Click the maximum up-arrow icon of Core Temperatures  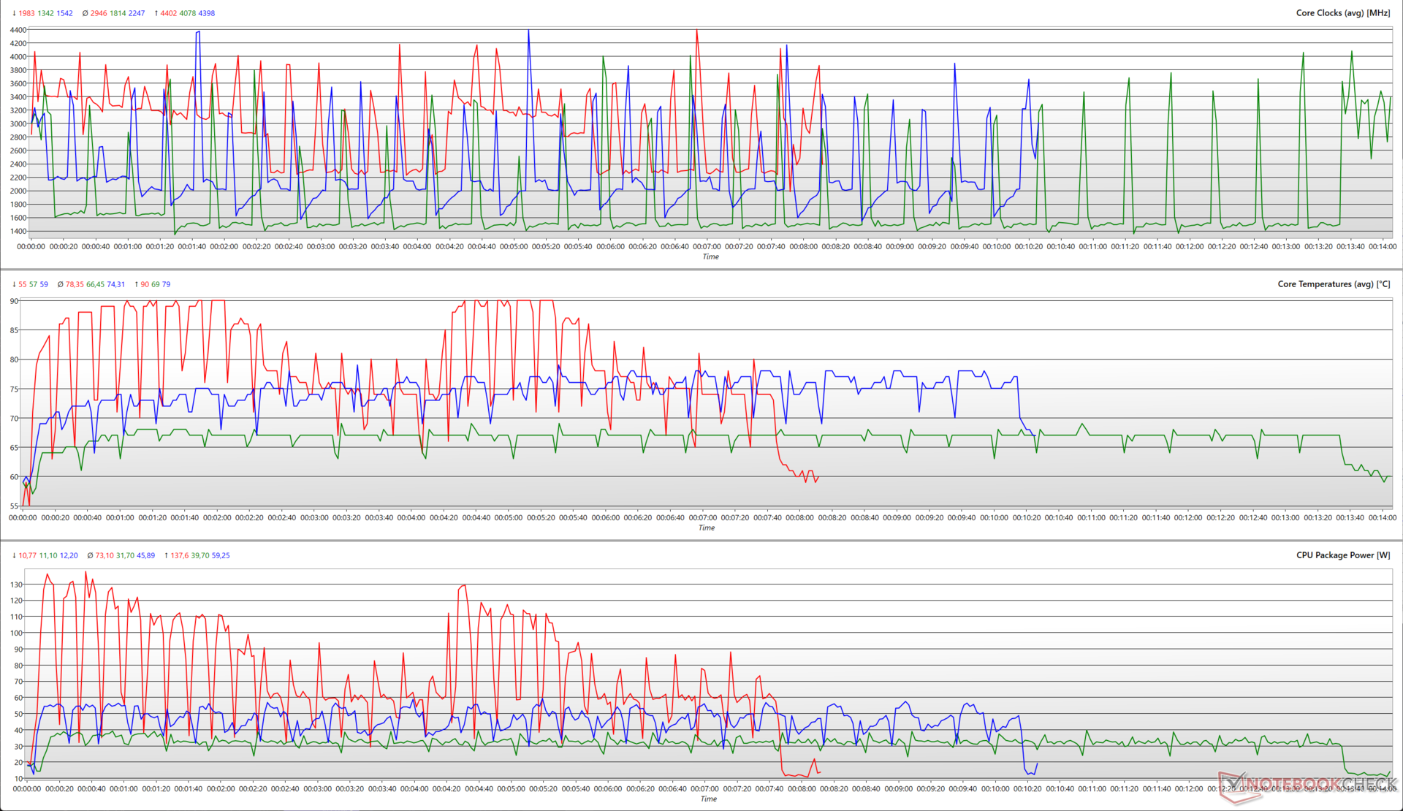tap(136, 284)
